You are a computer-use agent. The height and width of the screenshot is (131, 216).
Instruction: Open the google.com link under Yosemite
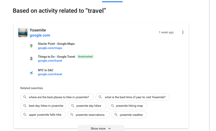tap(40, 35)
